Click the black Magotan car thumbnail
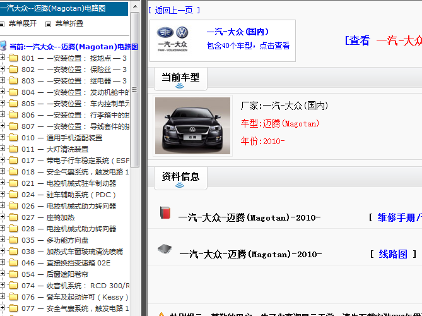This screenshot has width=422, height=316. 192,126
